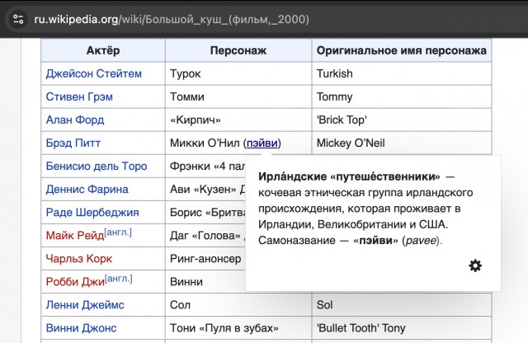Select the 'Brick Top' cell
The height and width of the screenshot is (343, 528).
(402, 120)
